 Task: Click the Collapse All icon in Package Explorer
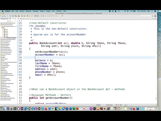click(x=8, y=21)
